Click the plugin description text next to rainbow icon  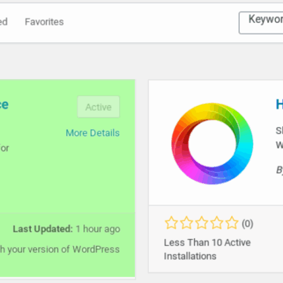[279, 138]
